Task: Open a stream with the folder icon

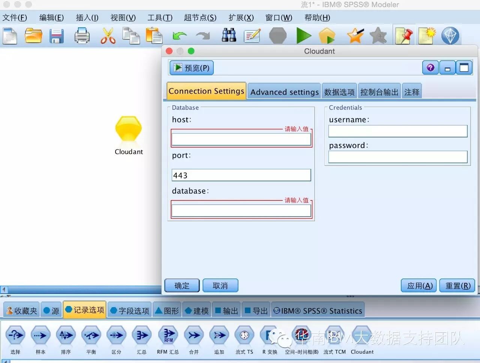Action: [x=33, y=36]
